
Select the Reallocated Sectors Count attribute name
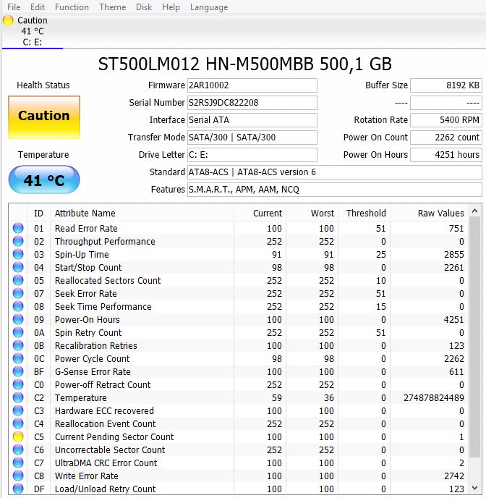(x=108, y=280)
